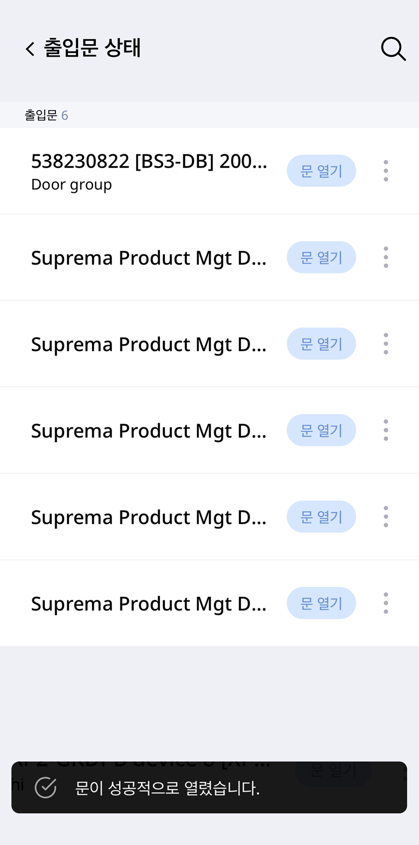Image resolution: width=419 pixels, height=845 pixels.
Task: Open the more menu for the third door
Action: (386, 344)
